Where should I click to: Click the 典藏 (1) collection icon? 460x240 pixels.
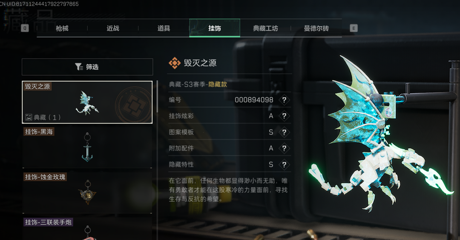coord(29,117)
